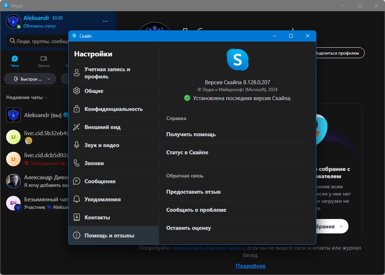
Task: Select Учетная запись и профиль settings item
Action: [x=114, y=73]
